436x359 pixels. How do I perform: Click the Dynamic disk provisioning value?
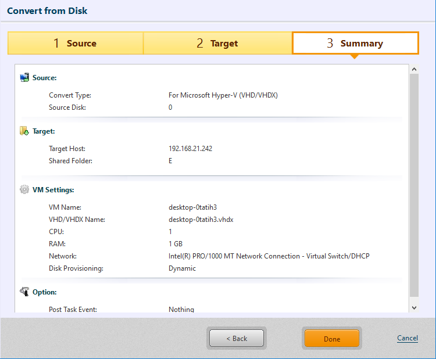pos(182,268)
